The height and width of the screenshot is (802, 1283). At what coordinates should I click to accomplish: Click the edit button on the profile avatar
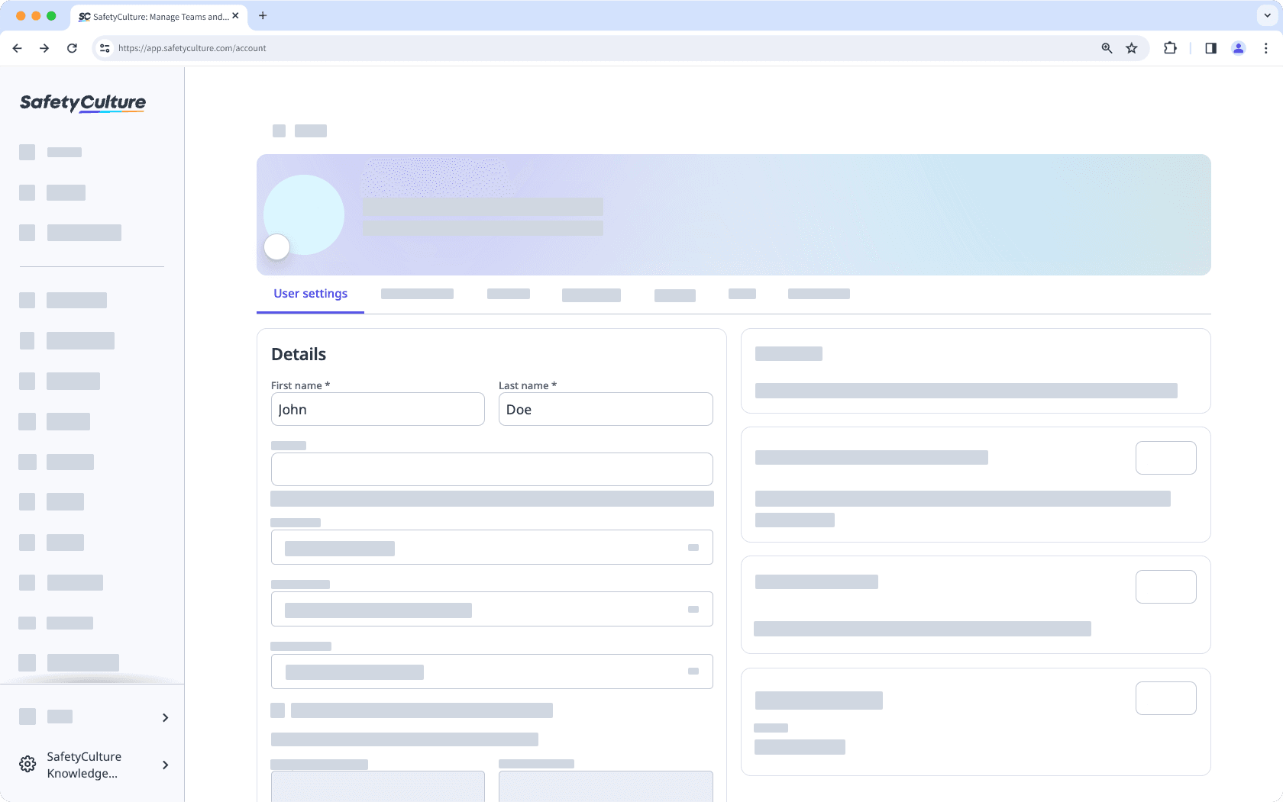click(276, 246)
